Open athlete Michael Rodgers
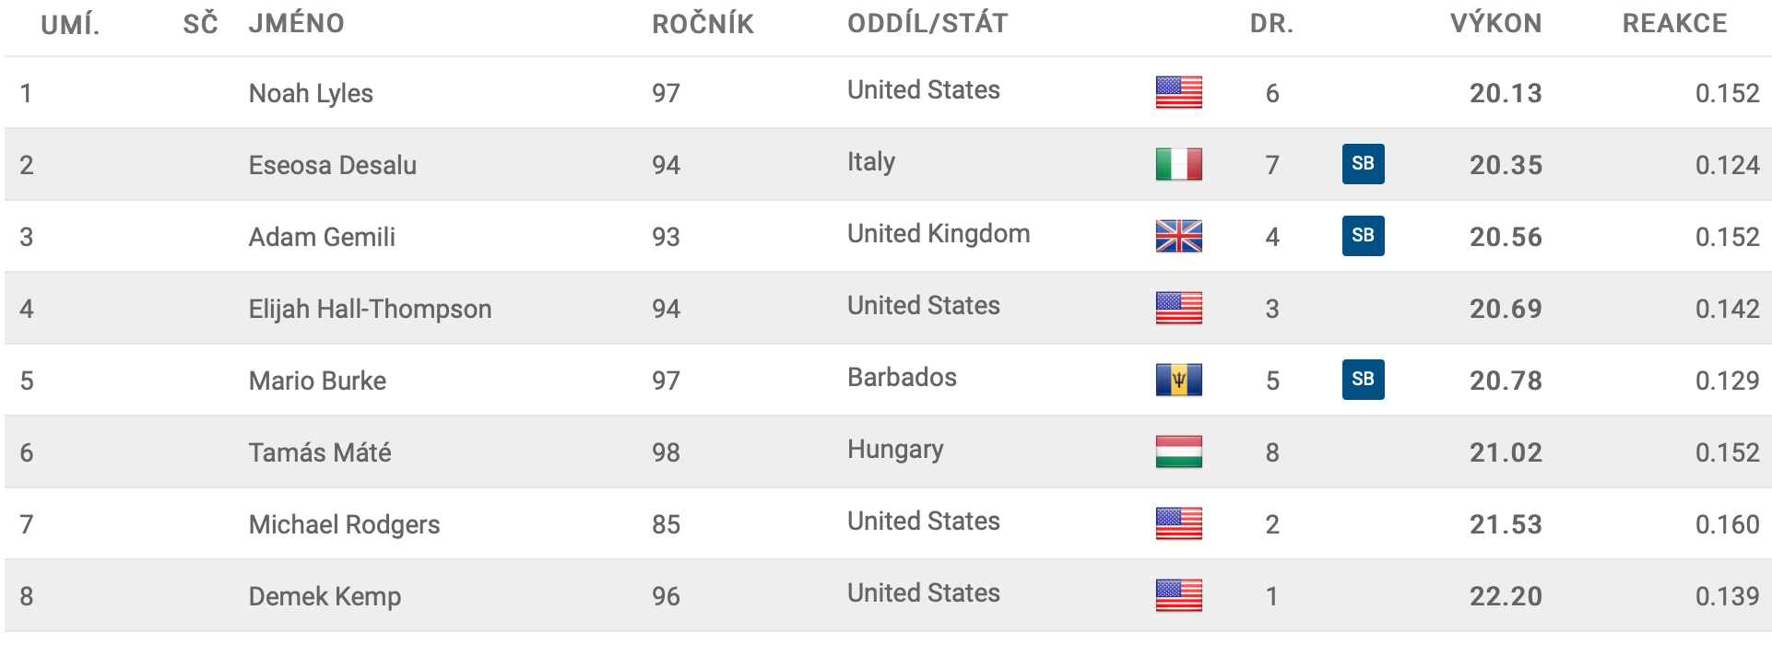This screenshot has width=1772, height=645. [344, 524]
